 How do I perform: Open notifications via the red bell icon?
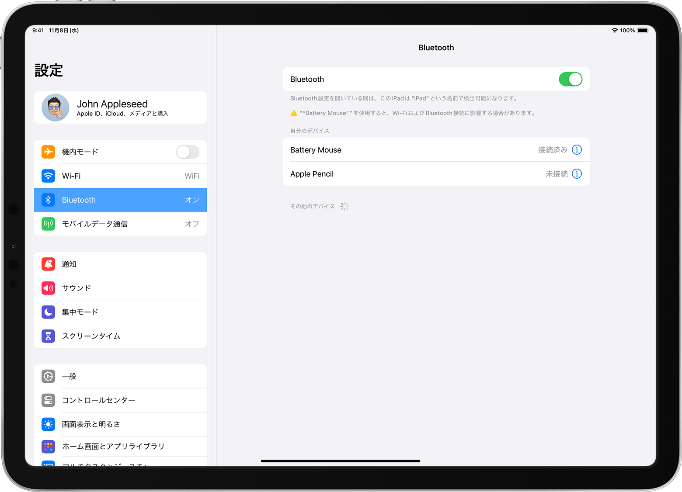(x=48, y=264)
